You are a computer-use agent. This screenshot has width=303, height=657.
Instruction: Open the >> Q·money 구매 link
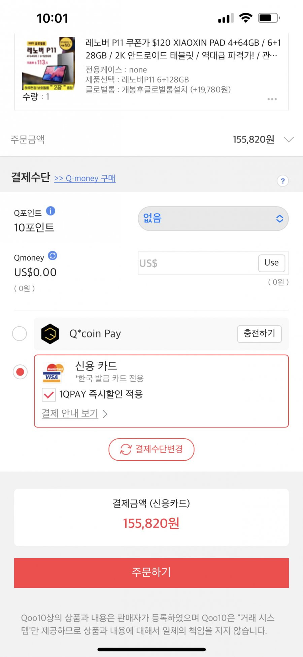pos(85,178)
